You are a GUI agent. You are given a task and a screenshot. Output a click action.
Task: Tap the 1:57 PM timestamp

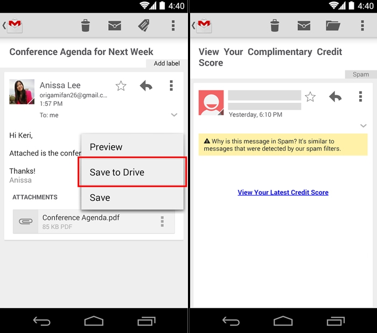coord(51,104)
